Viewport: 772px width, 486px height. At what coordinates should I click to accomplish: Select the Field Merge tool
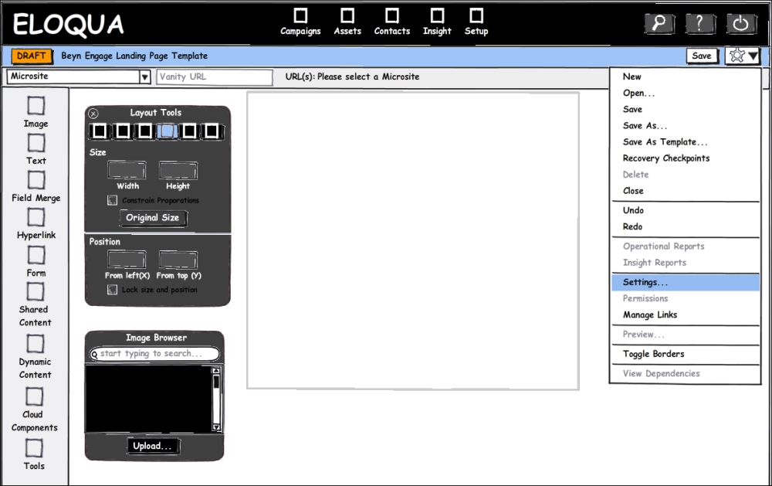pos(36,180)
